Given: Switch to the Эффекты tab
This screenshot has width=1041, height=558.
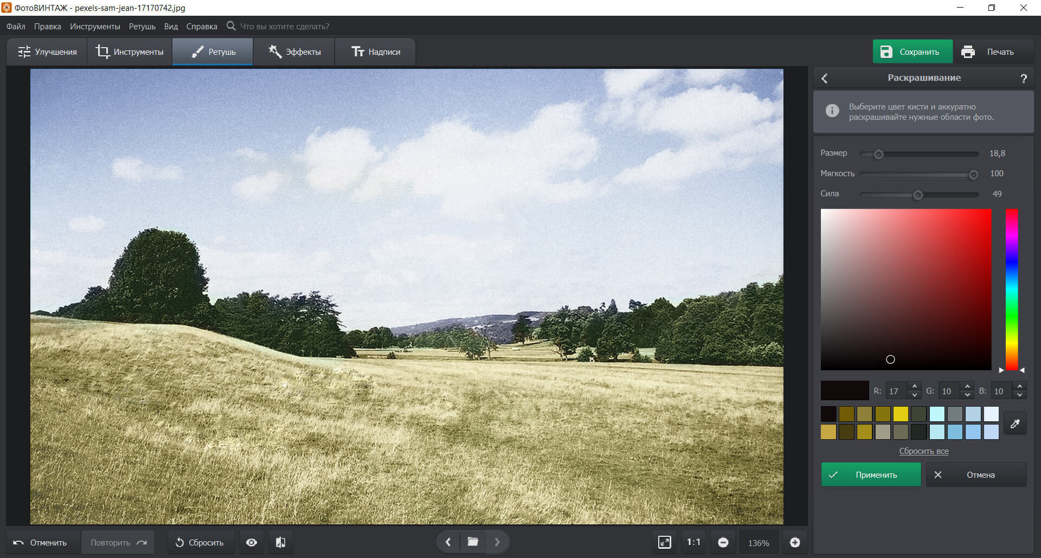Looking at the screenshot, I should (294, 52).
